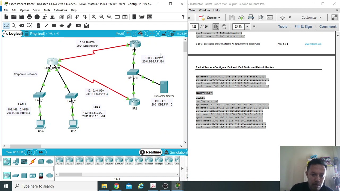The image size is (340, 191).
Task: Click the Acrobat print icon
Action: coord(251,18)
